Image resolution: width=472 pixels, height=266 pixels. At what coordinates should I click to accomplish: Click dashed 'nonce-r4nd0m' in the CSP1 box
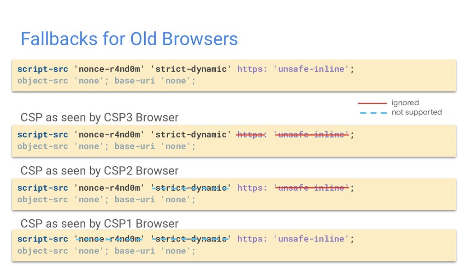pos(109,239)
